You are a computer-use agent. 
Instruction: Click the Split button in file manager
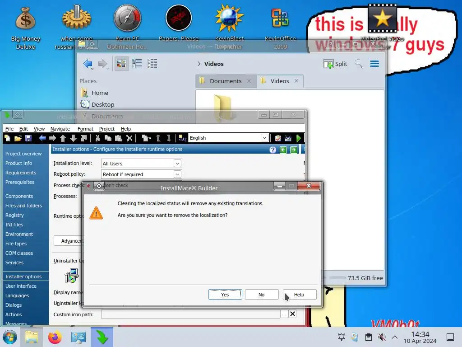(x=336, y=64)
